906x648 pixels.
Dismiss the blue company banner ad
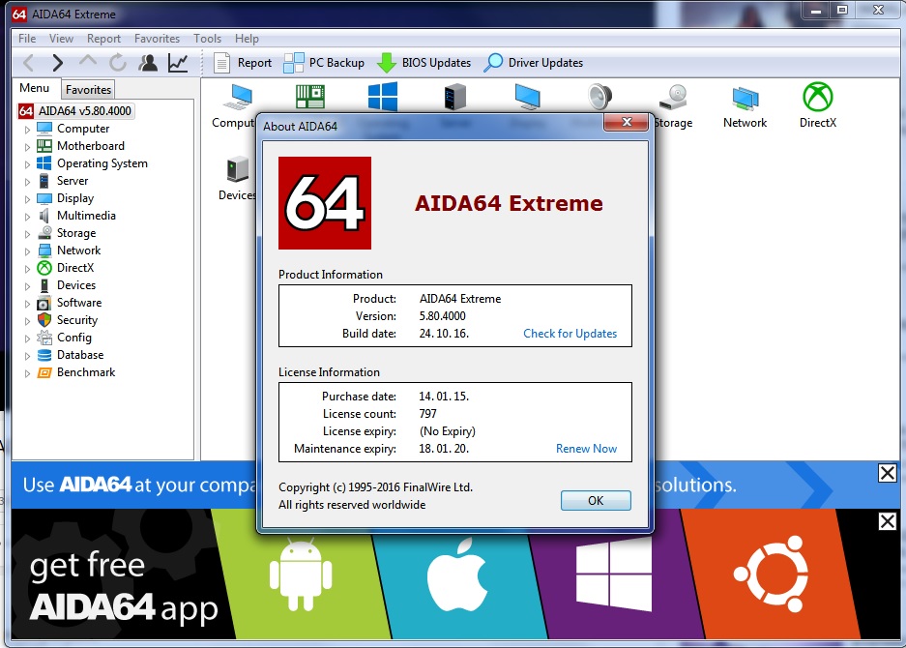[887, 473]
